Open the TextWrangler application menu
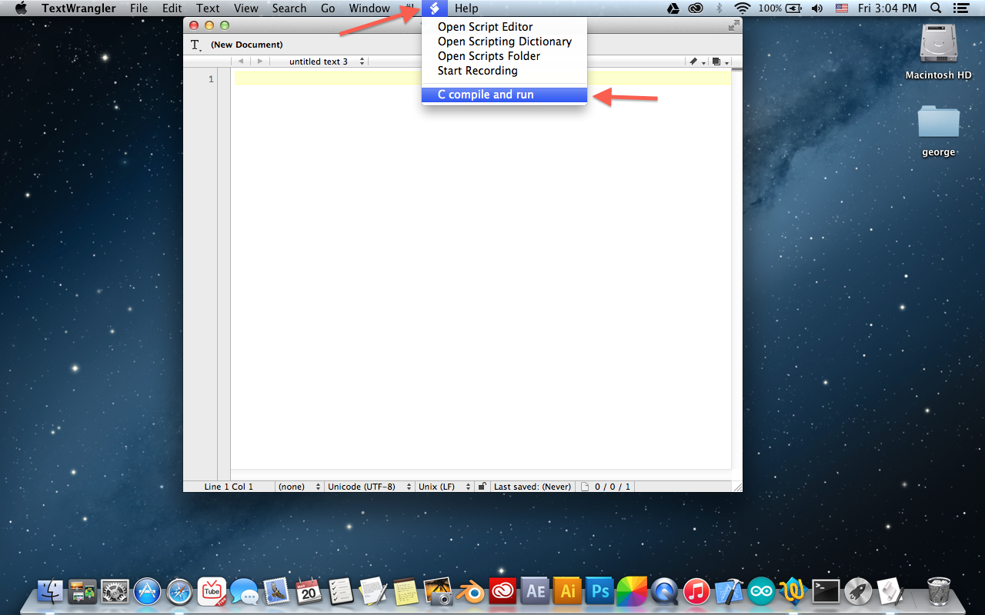The height and width of the screenshot is (615, 985). [79, 8]
